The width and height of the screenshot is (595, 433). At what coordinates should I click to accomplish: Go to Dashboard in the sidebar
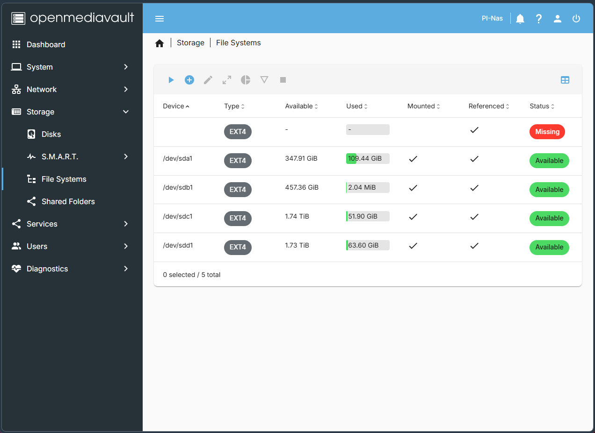click(46, 44)
